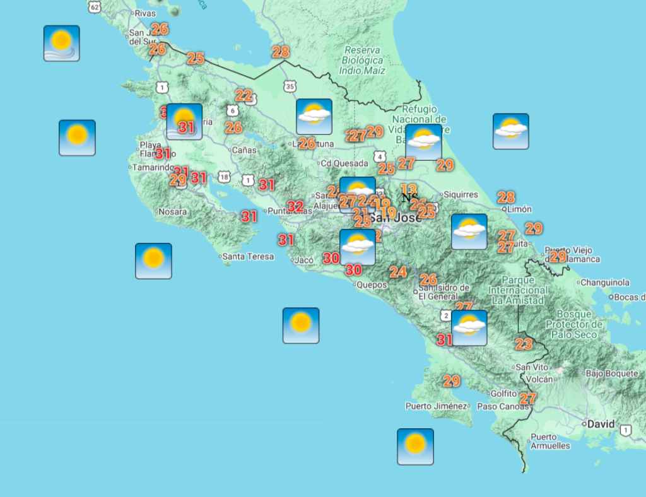The image size is (646, 497).
Task: Open the weather icon showing 31 near Liberia
Action: [184, 122]
